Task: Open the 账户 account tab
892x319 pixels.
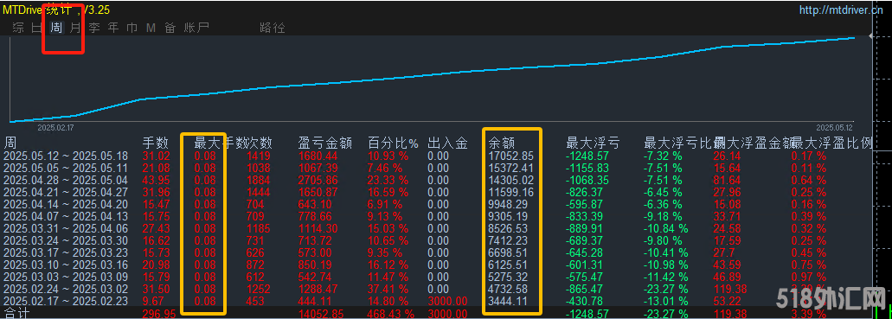Action: [x=196, y=28]
